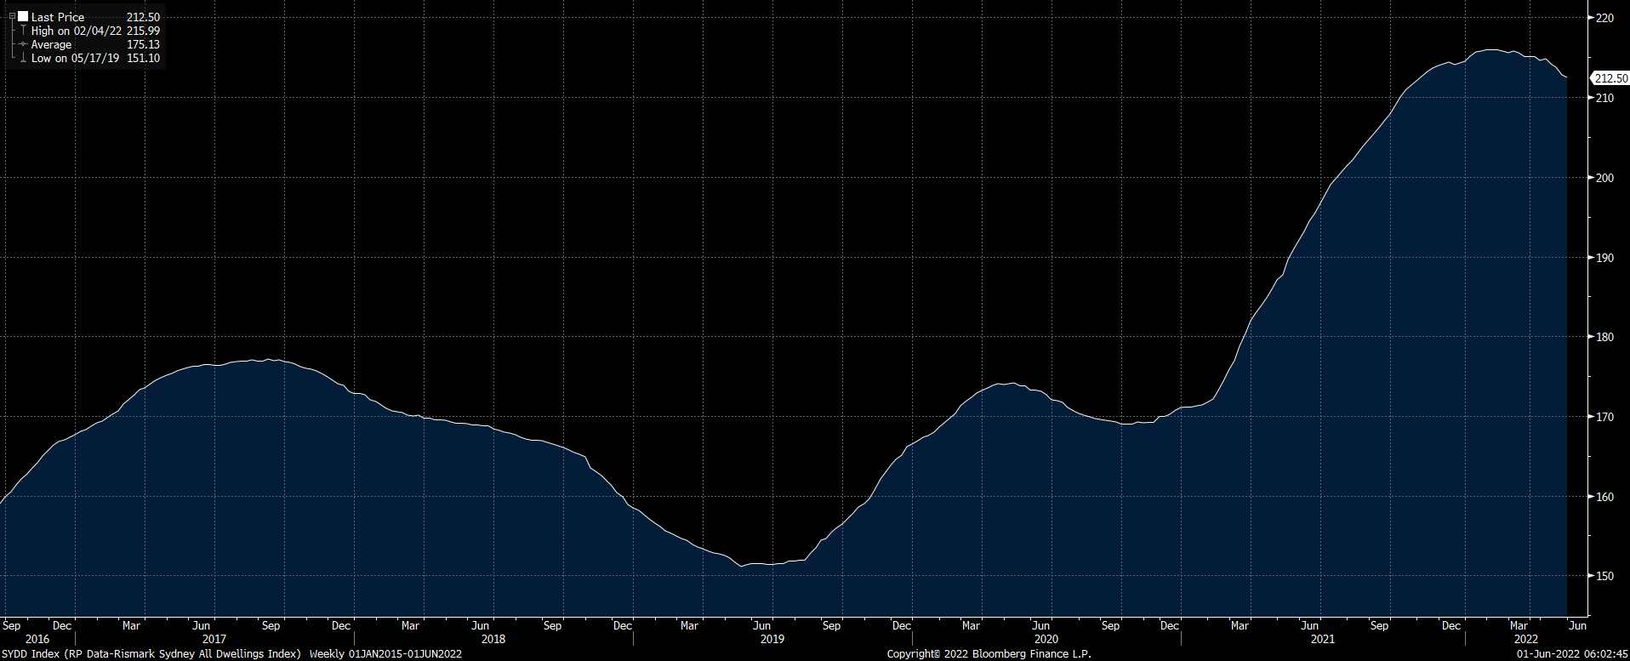This screenshot has width=1630, height=661.
Task: Click the High marker icon in legend
Action: click(x=23, y=31)
